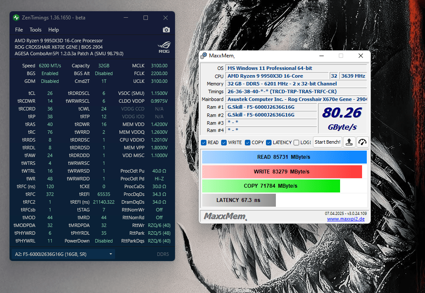This screenshot has width=425, height=293.
Task: Click the BGS Alt Disabled value
Action: (x=104, y=73)
